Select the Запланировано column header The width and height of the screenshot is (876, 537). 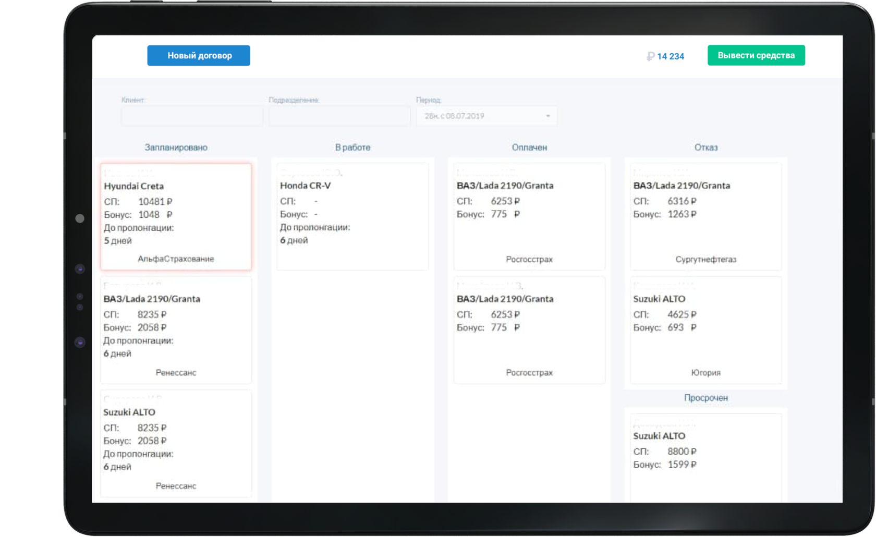(x=176, y=148)
